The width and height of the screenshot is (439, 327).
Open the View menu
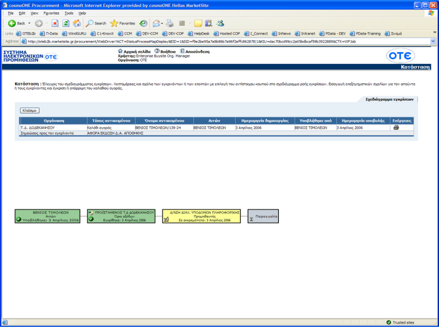(34, 13)
